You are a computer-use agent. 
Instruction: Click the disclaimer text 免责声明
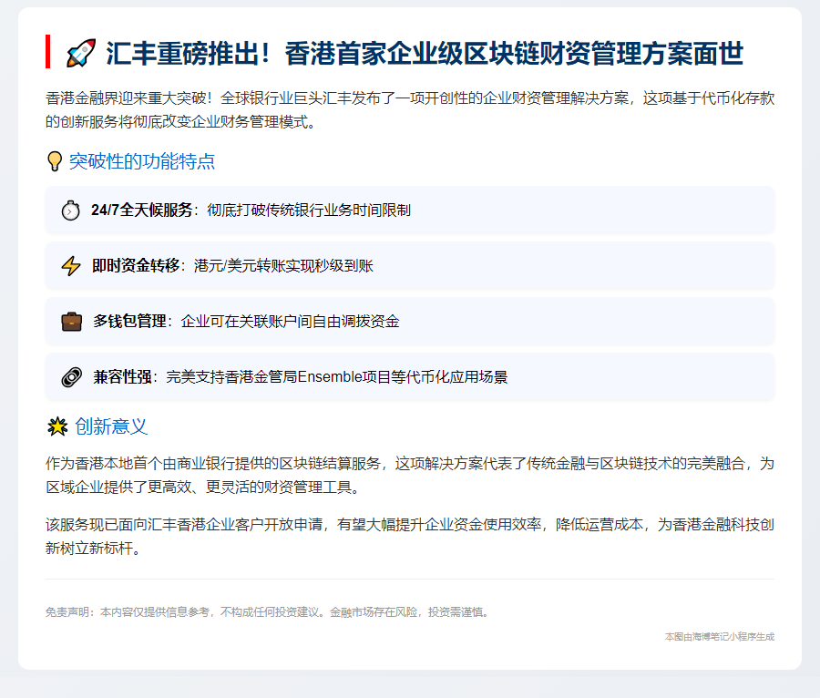point(268,611)
